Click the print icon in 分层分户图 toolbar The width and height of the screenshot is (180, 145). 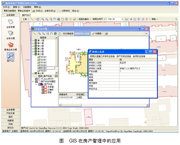click(106, 34)
